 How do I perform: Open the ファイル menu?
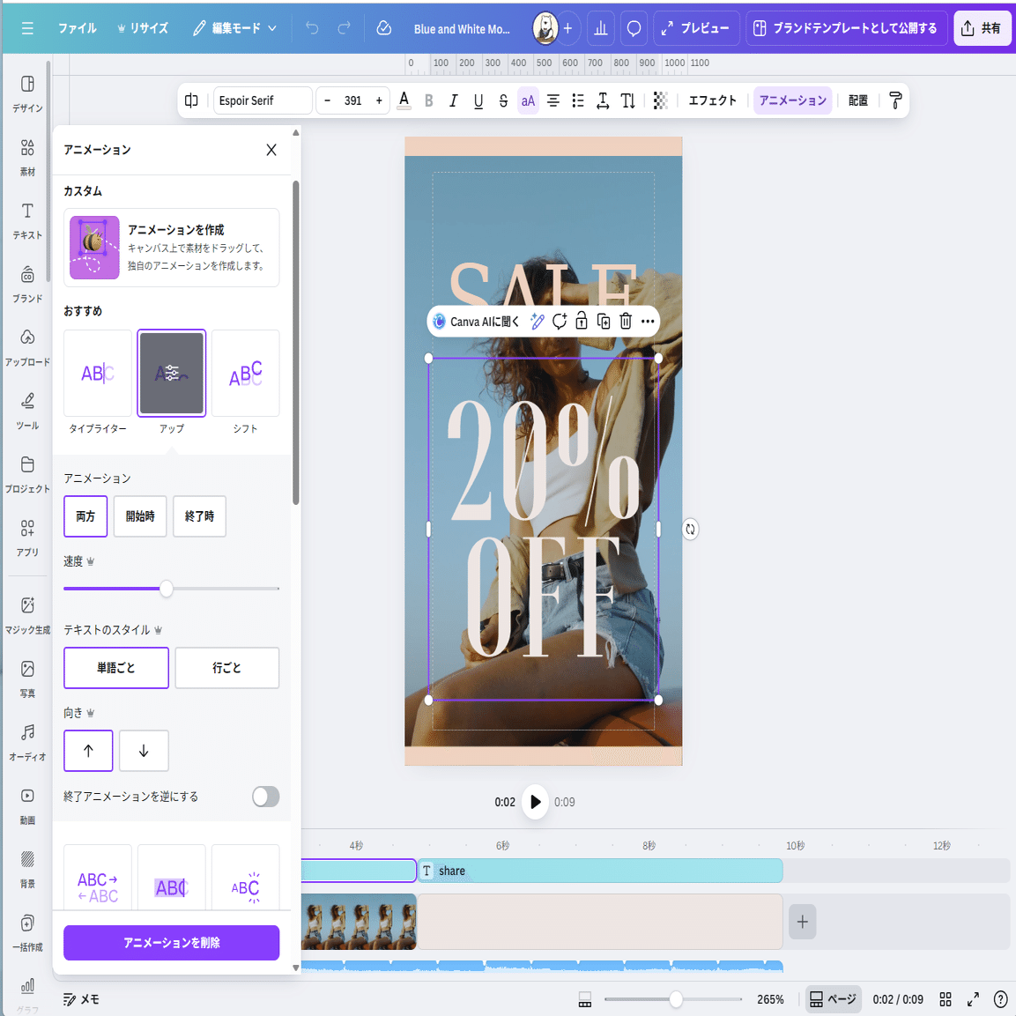pos(78,28)
